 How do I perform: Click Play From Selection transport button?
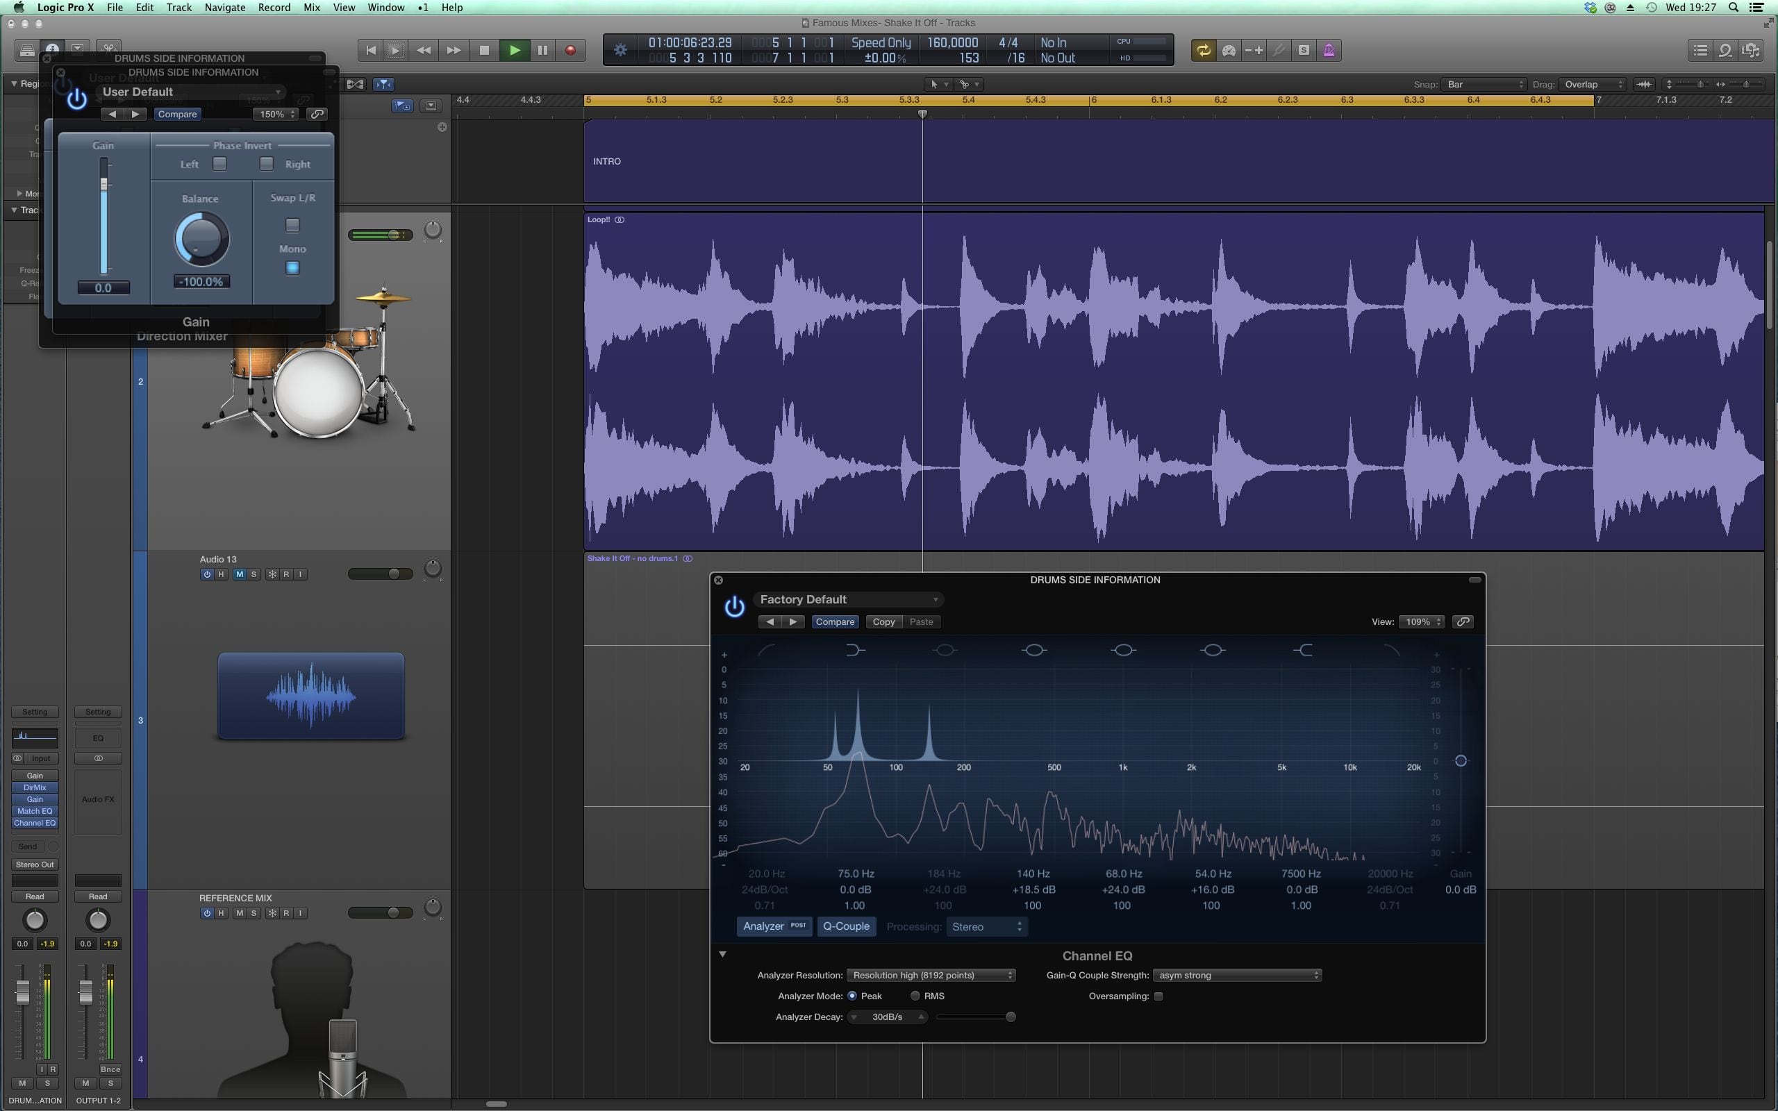[395, 50]
